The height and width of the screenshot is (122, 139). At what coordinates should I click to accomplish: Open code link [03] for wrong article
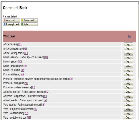click(26, 53)
